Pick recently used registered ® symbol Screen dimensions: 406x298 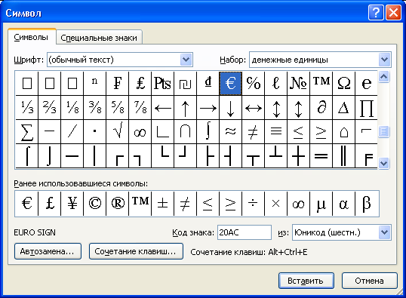coord(117,204)
